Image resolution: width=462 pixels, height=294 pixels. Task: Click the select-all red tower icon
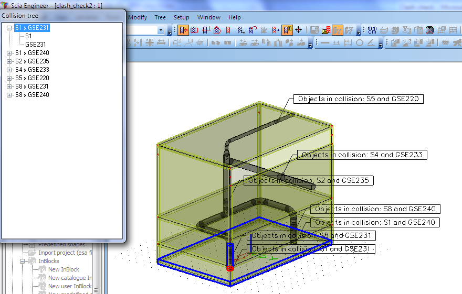(228, 30)
